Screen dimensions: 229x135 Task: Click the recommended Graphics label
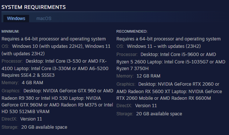tap(126, 84)
